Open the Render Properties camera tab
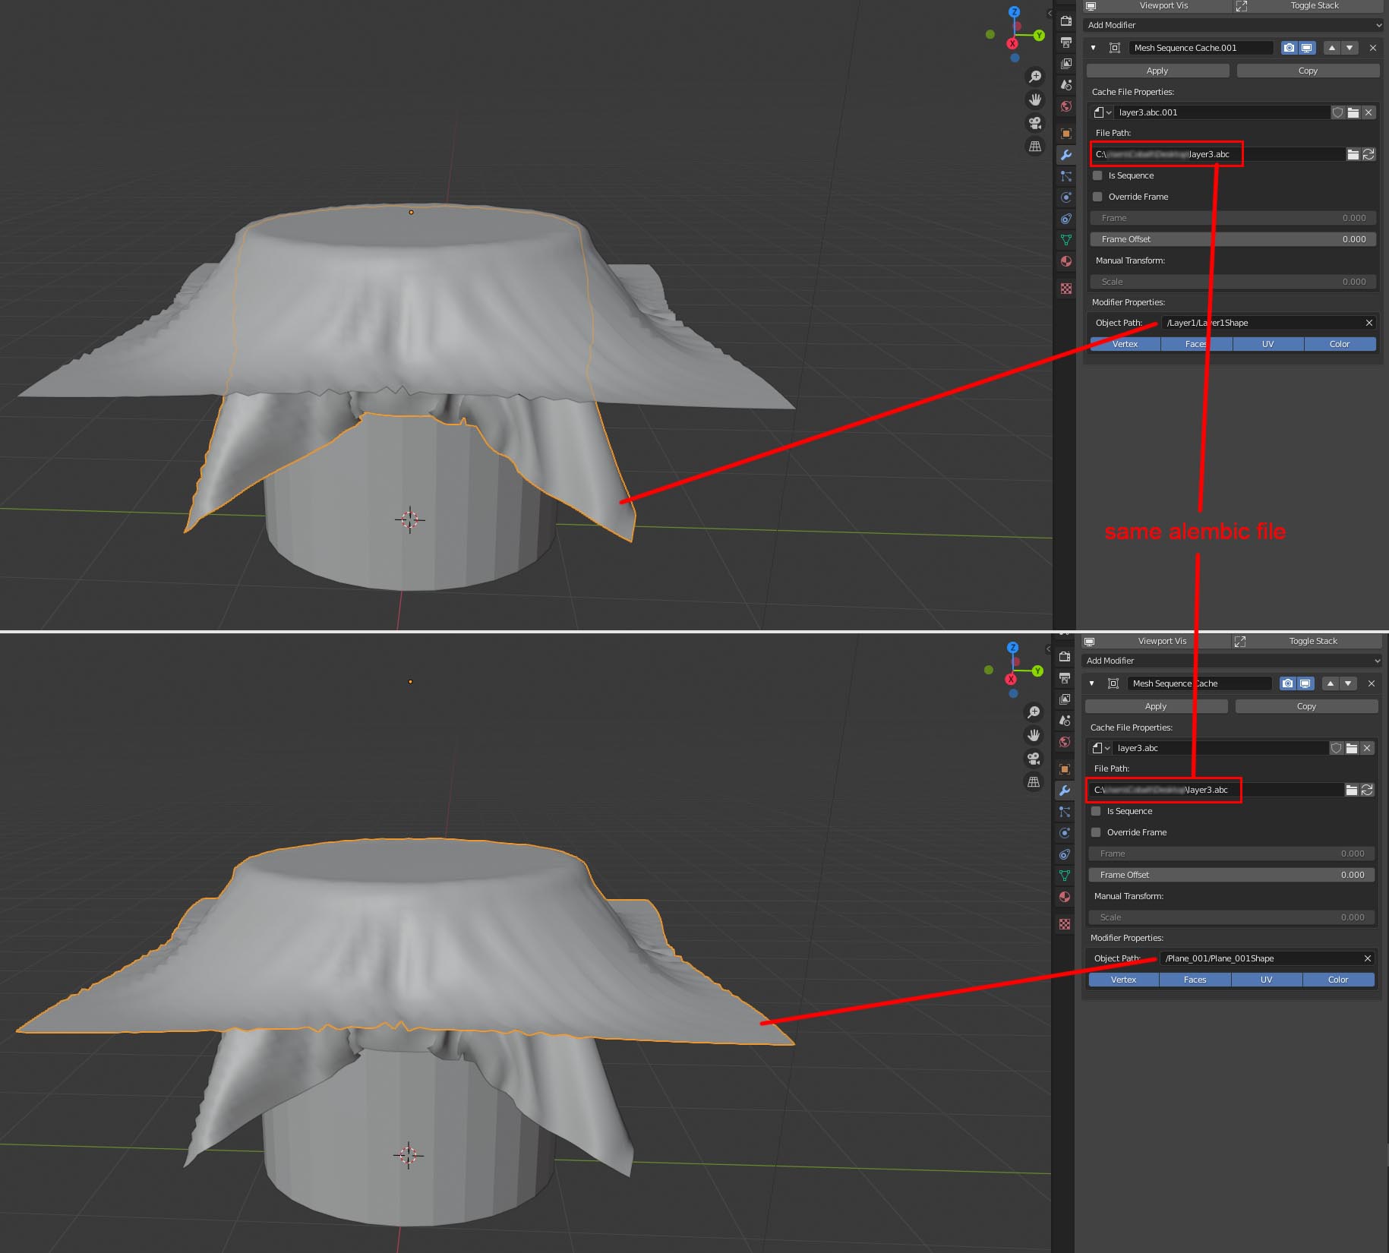Viewport: 1389px width, 1253px height. click(x=1065, y=21)
